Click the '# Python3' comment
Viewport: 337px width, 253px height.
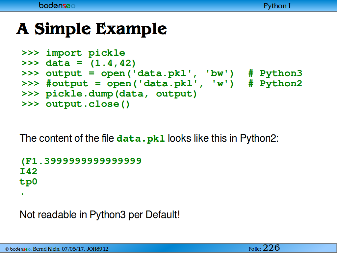275,73
